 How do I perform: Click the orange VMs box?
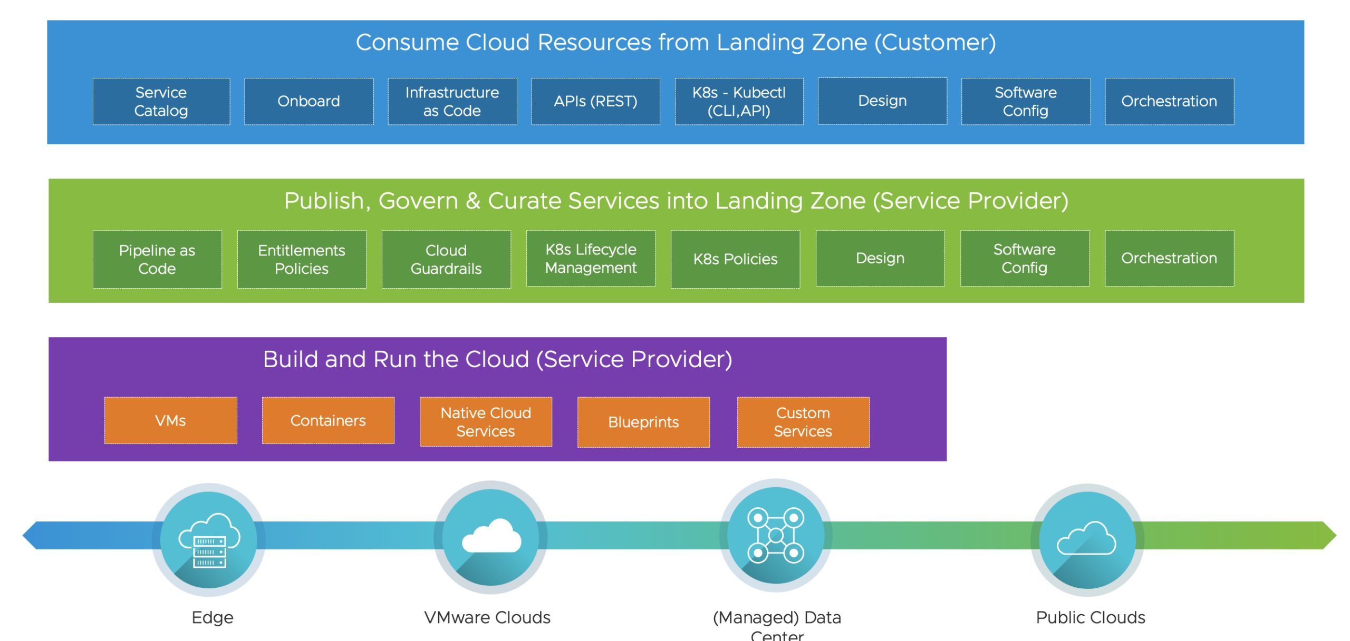(x=170, y=420)
